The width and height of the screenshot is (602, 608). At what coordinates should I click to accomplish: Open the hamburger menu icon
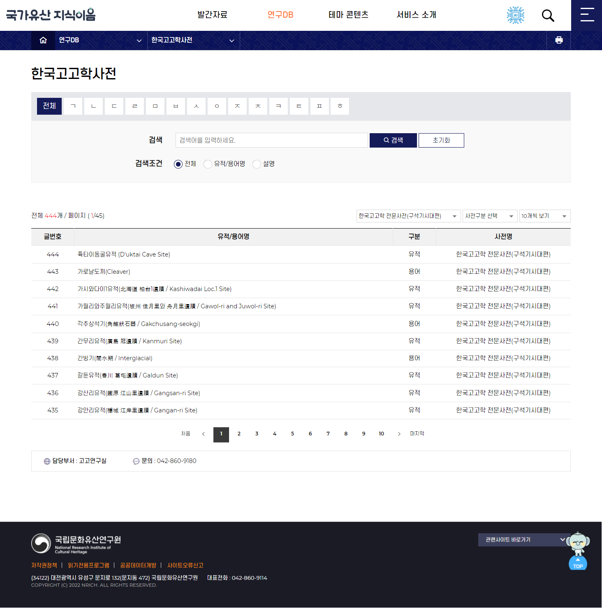point(587,15)
